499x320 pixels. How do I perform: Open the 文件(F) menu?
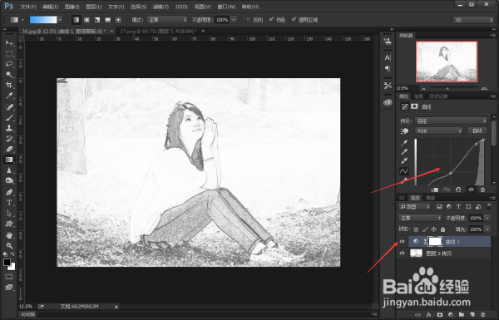pyautogui.click(x=28, y=7)
